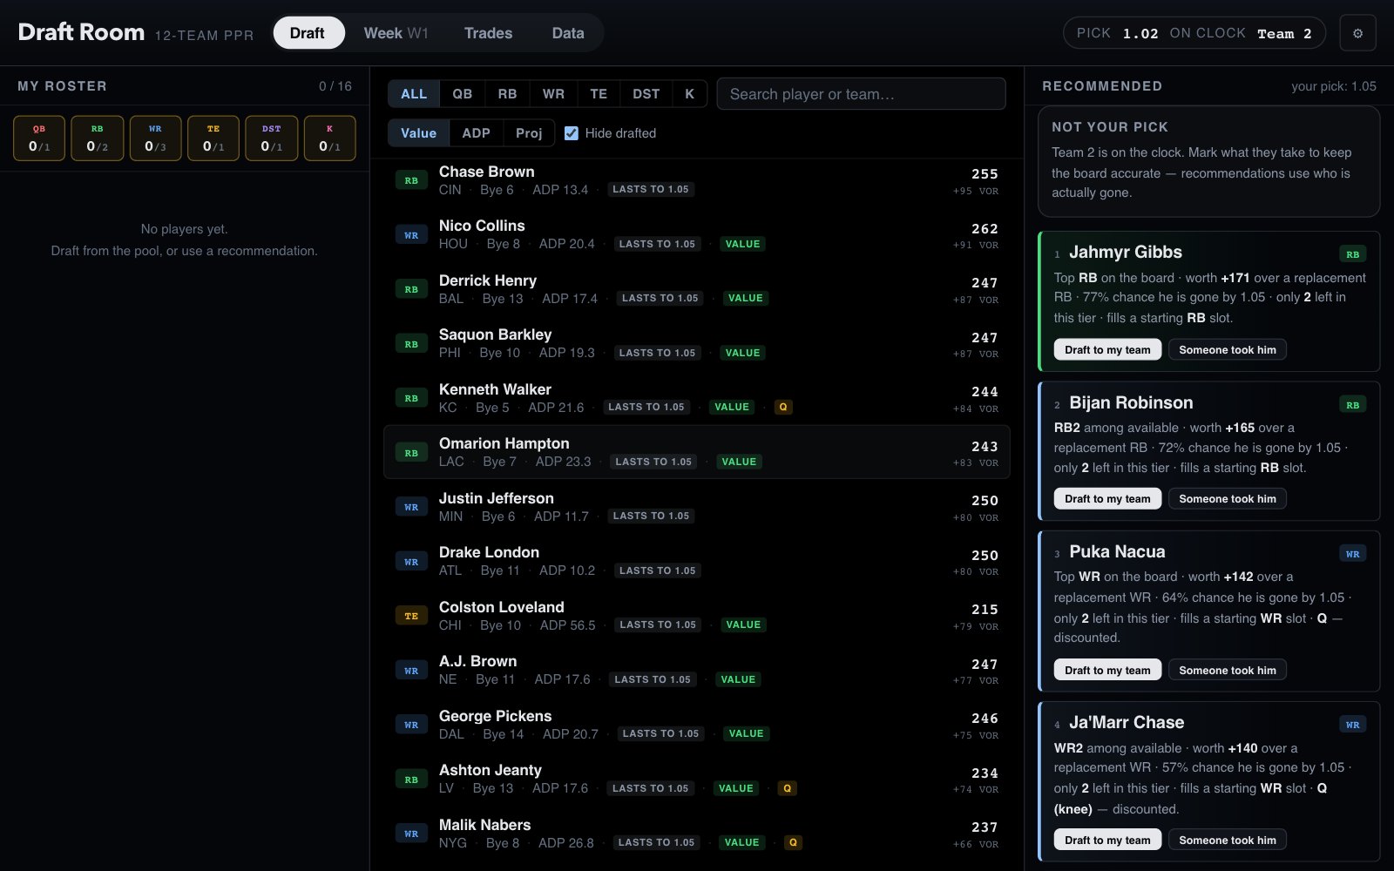Select the A.J. Brown player row
1394x871 pixels.
tap(697, 670)
